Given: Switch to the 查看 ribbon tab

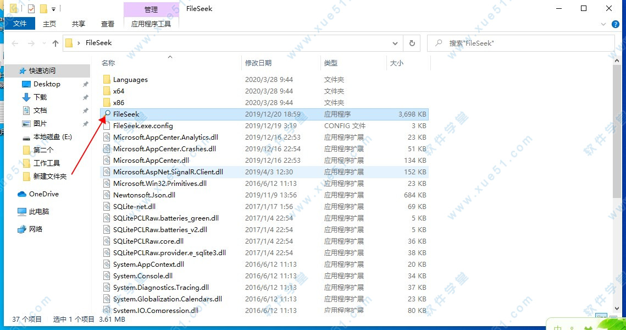Looking at the screenshot, I should (108, 24).
